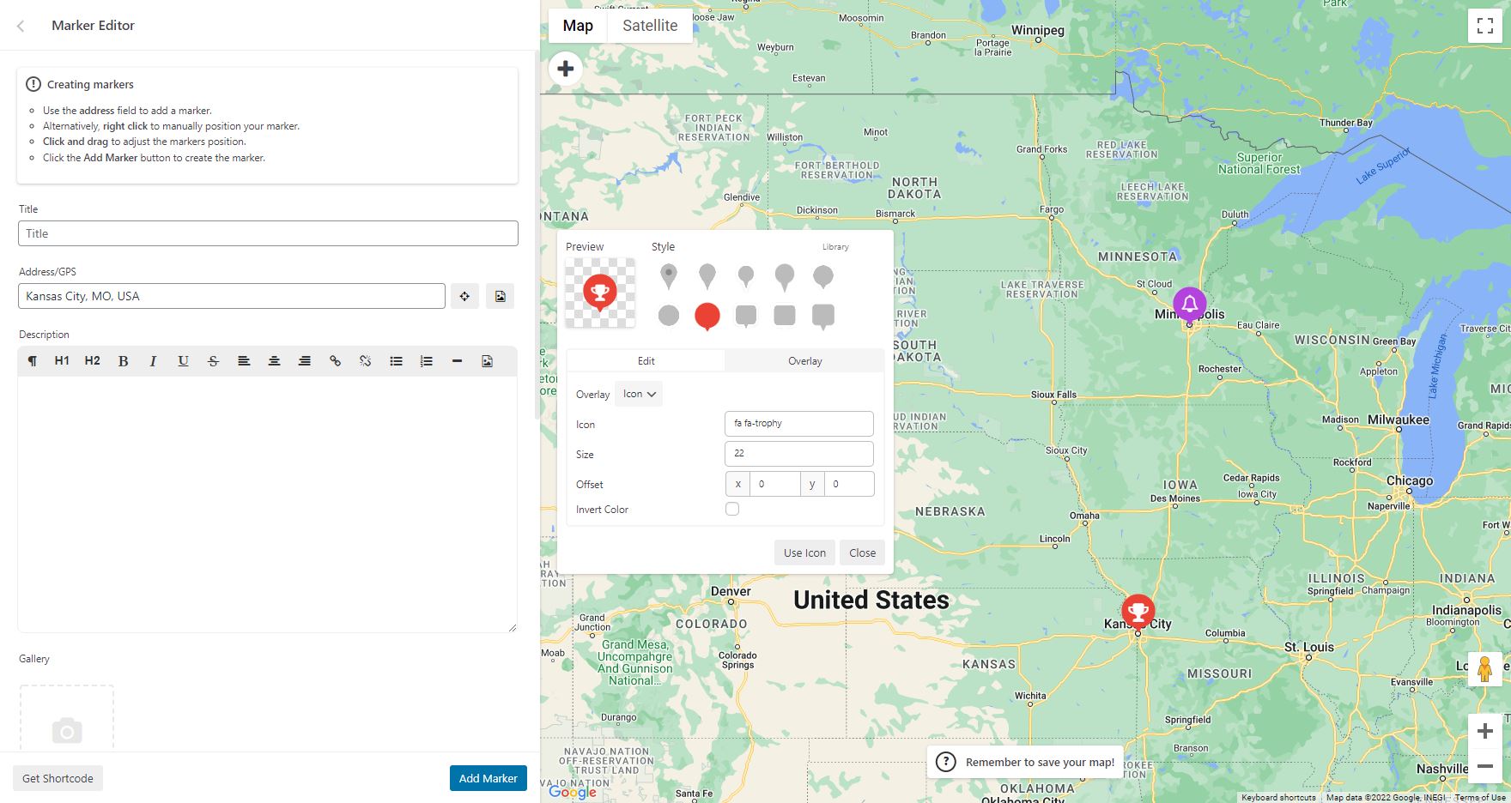Screen dimensions: 1511x803
Task: Switch to the Edit tab
Action: (x=646, y=361)
